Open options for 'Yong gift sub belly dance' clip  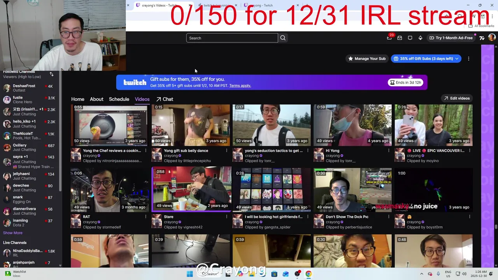coord(227,150)
